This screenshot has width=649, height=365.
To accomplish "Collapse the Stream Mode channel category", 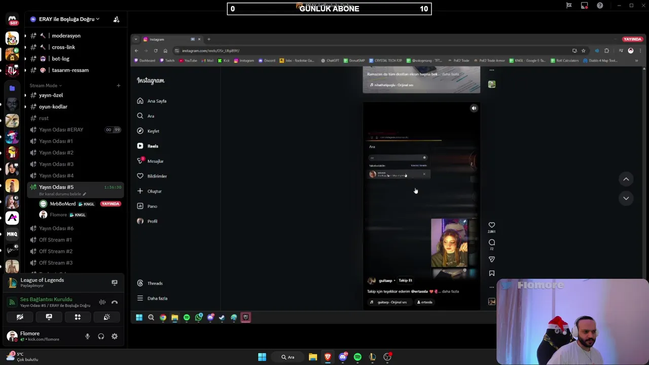I will click(46, 86).
